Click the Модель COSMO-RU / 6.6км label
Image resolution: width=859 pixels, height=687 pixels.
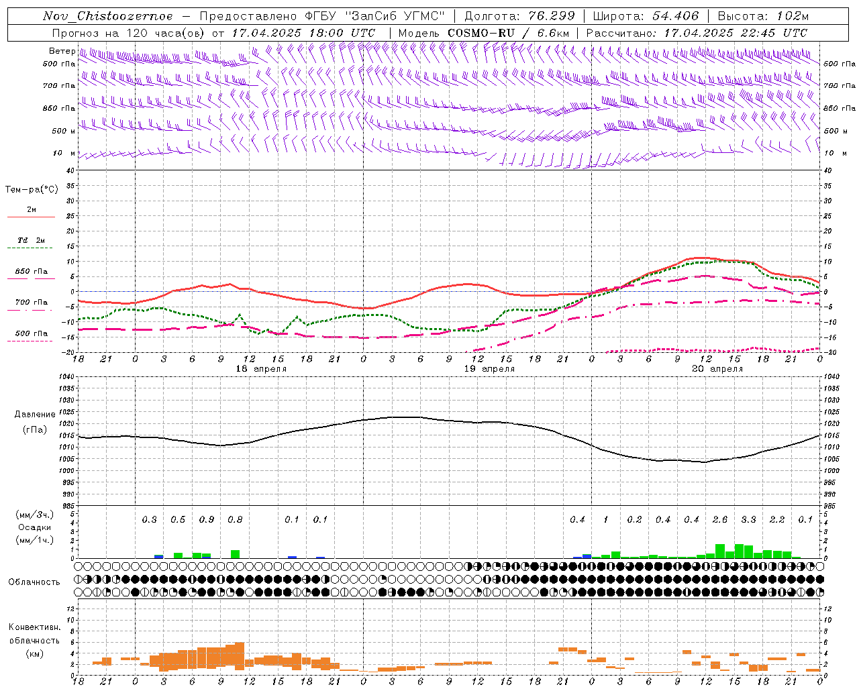tap(484, 33)
